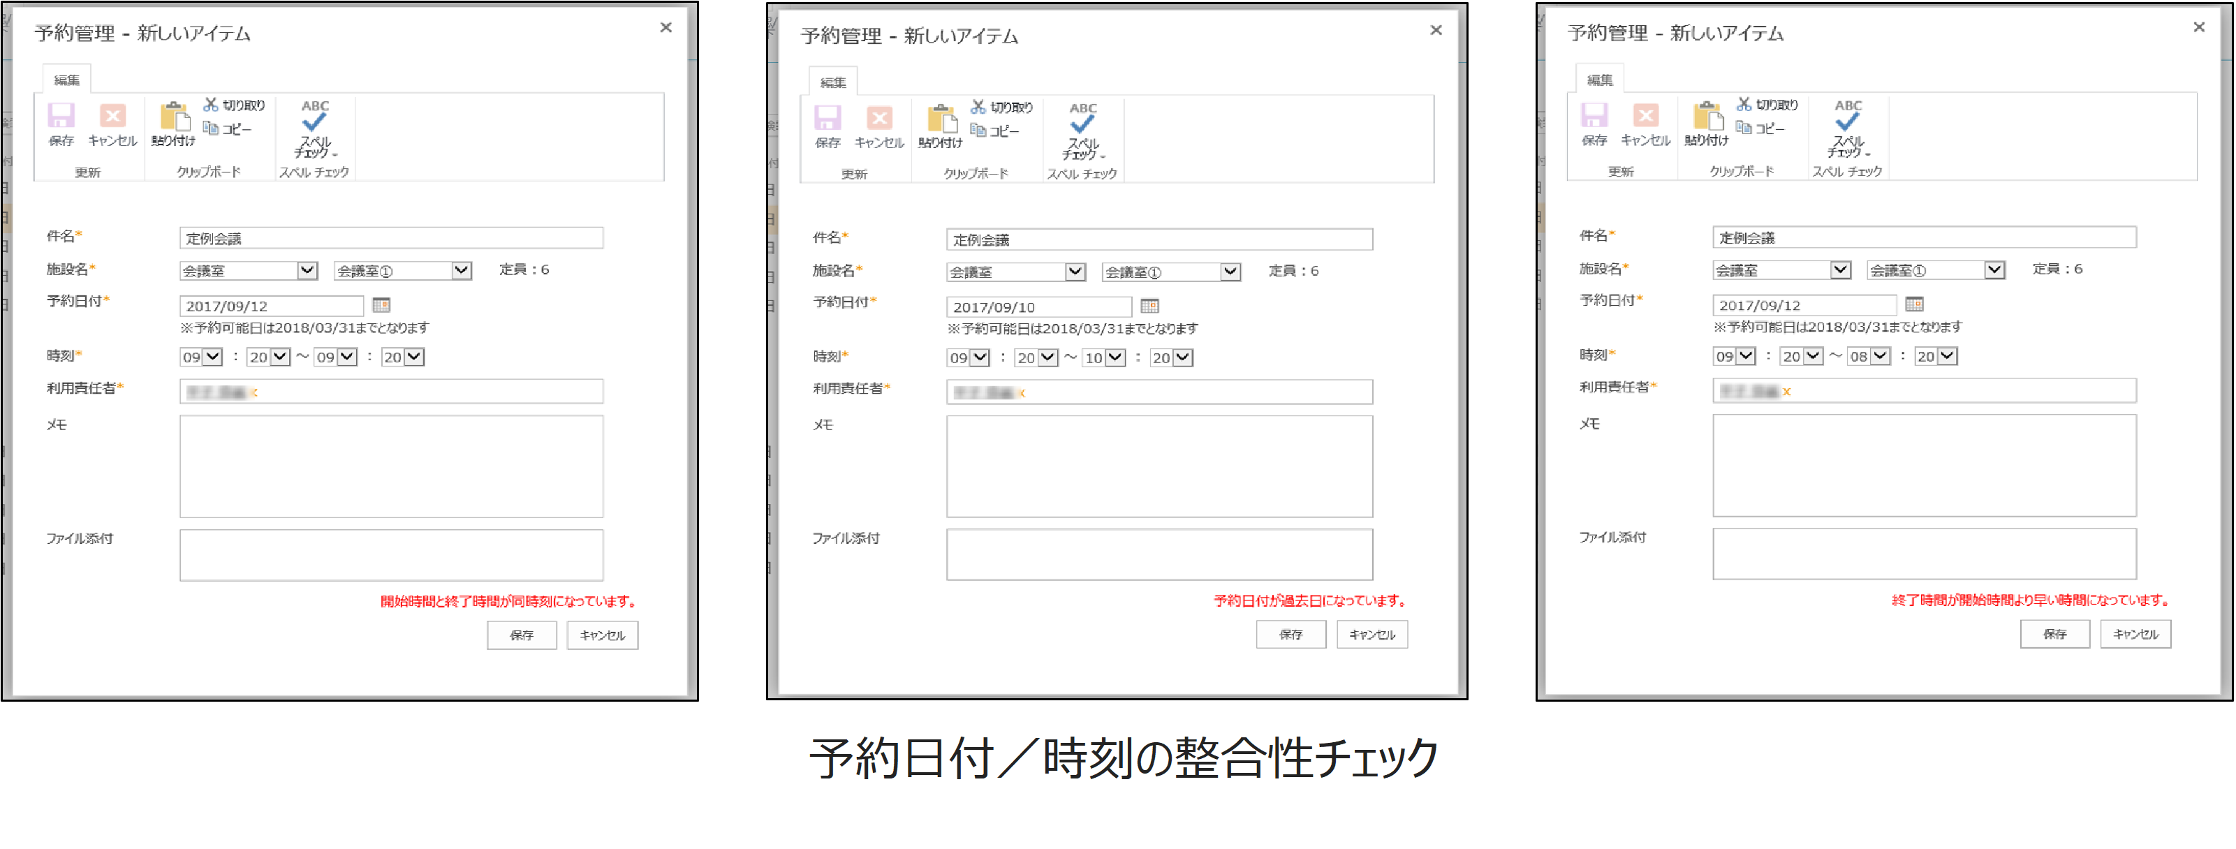Click 件名 field in same-time error dialog
Viewport: 2236px width, 849px height.
pos(392,238)
